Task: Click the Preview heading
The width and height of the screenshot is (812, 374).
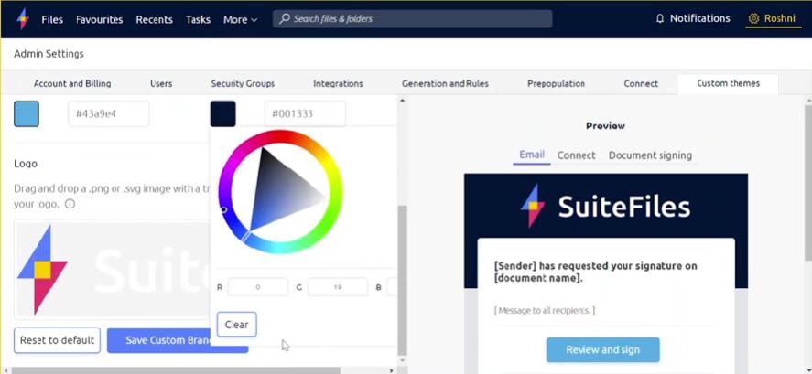Action: 605,125
